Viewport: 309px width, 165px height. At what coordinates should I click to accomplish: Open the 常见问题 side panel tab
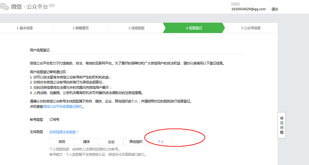click(282, 125)
